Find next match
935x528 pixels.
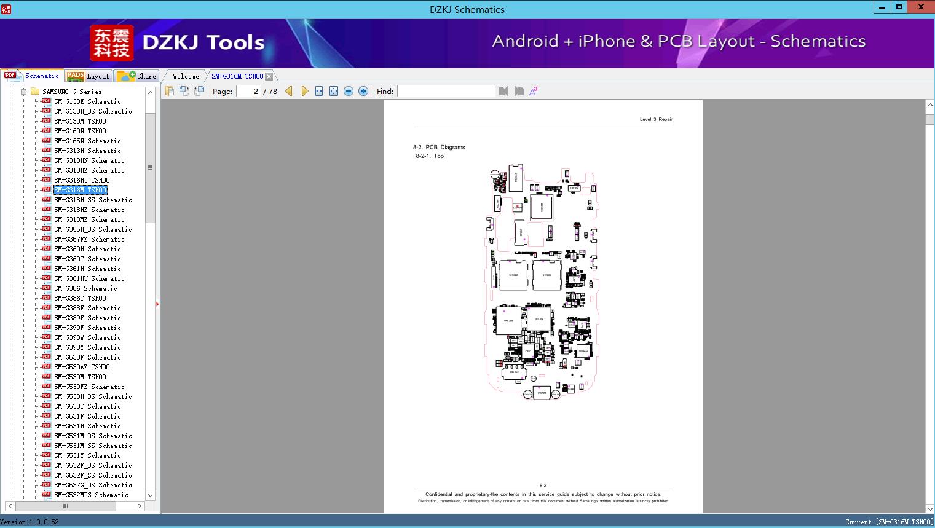pos(519,91)
